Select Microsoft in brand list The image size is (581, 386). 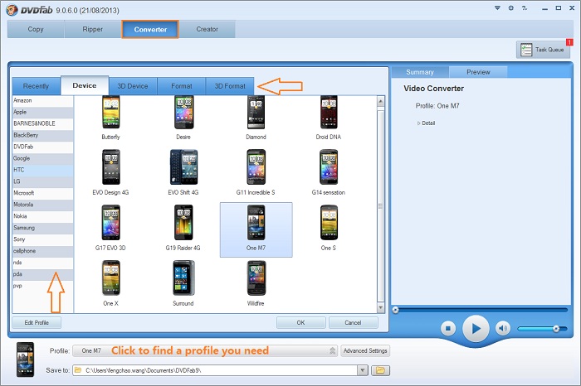42,193
